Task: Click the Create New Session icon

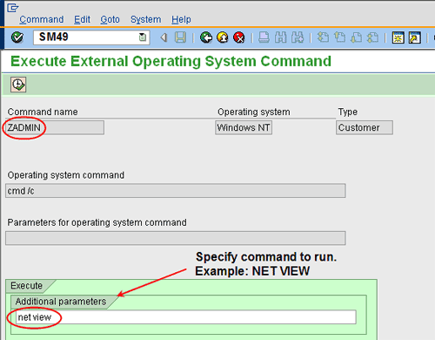Action: 398,37
